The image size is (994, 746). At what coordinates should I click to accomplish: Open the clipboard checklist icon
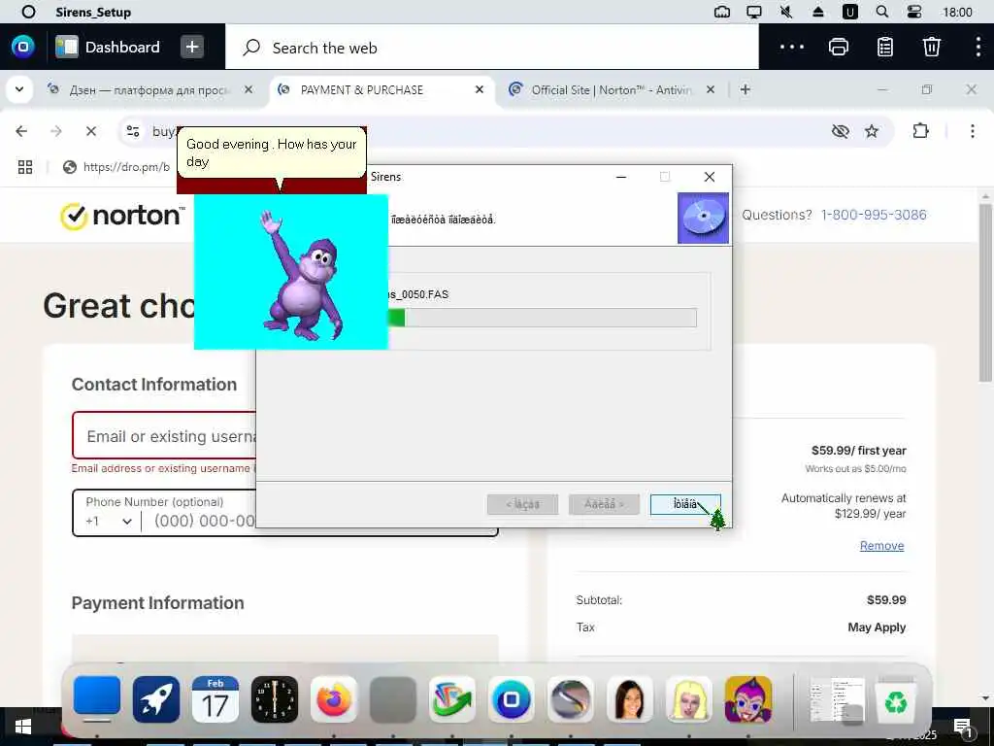pos(885,47)
